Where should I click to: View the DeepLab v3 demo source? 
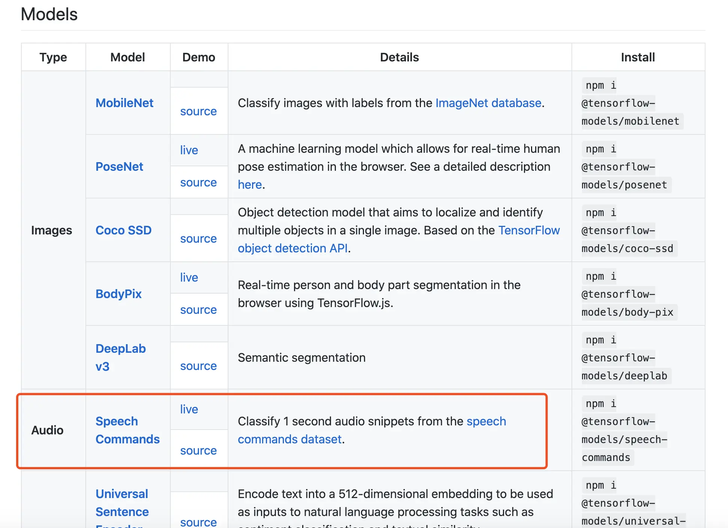[198, 366]
